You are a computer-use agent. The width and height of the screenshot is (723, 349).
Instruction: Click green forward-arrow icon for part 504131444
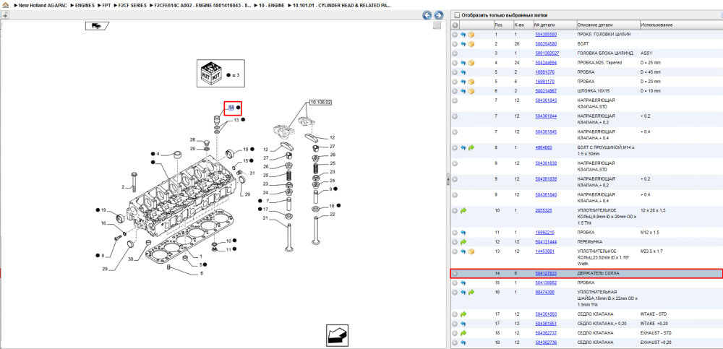(x=463, y=241)
